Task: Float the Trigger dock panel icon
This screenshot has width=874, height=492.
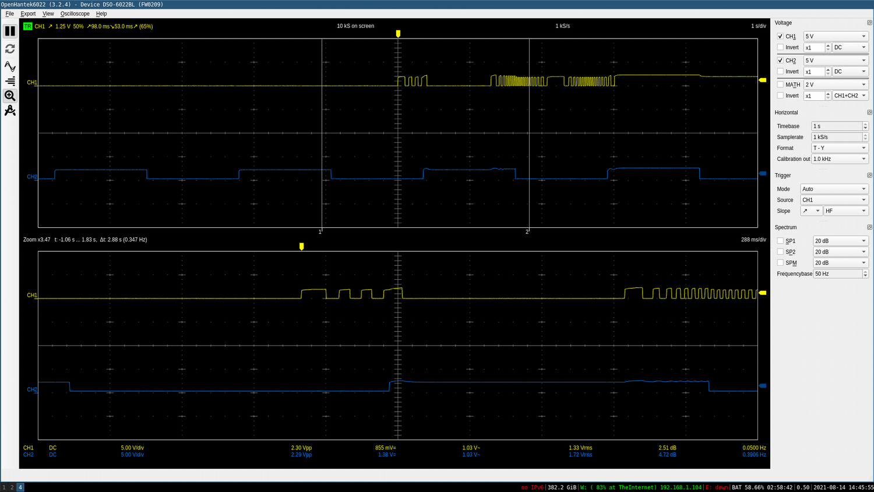Action: pos(869,175)
